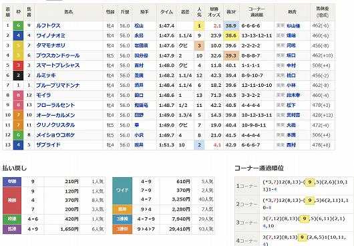
Task: Open horse link スマートプレシャス
Action: 58,66
